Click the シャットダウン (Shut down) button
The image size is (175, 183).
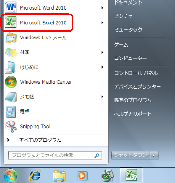(x=131, y=156)
